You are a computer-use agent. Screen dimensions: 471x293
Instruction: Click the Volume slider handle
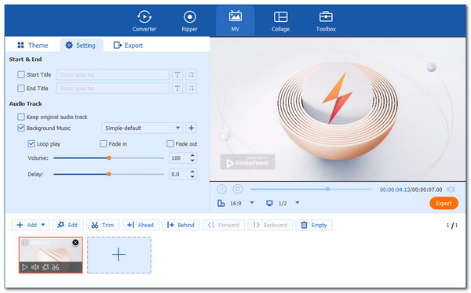click(109, 157)
